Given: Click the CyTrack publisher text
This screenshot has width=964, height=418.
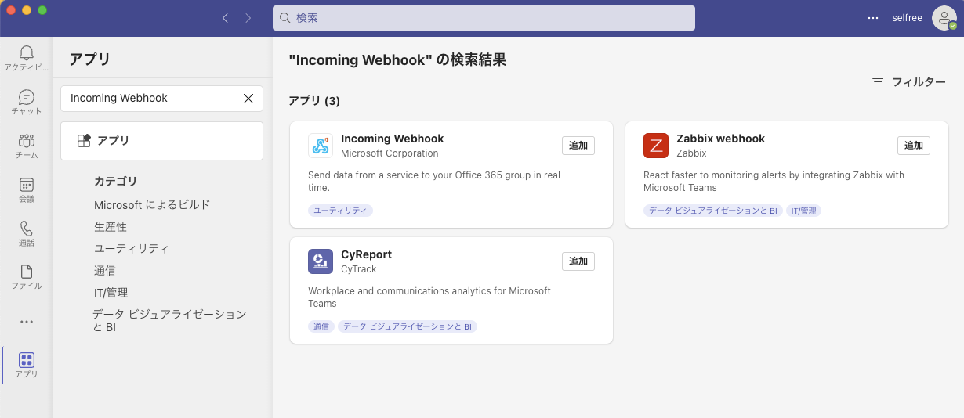Looking at the screenshot, I should click(359, 269).
